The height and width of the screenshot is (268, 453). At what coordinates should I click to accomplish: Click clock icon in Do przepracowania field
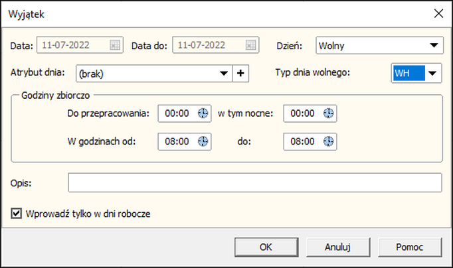click(x=203, y=113)
